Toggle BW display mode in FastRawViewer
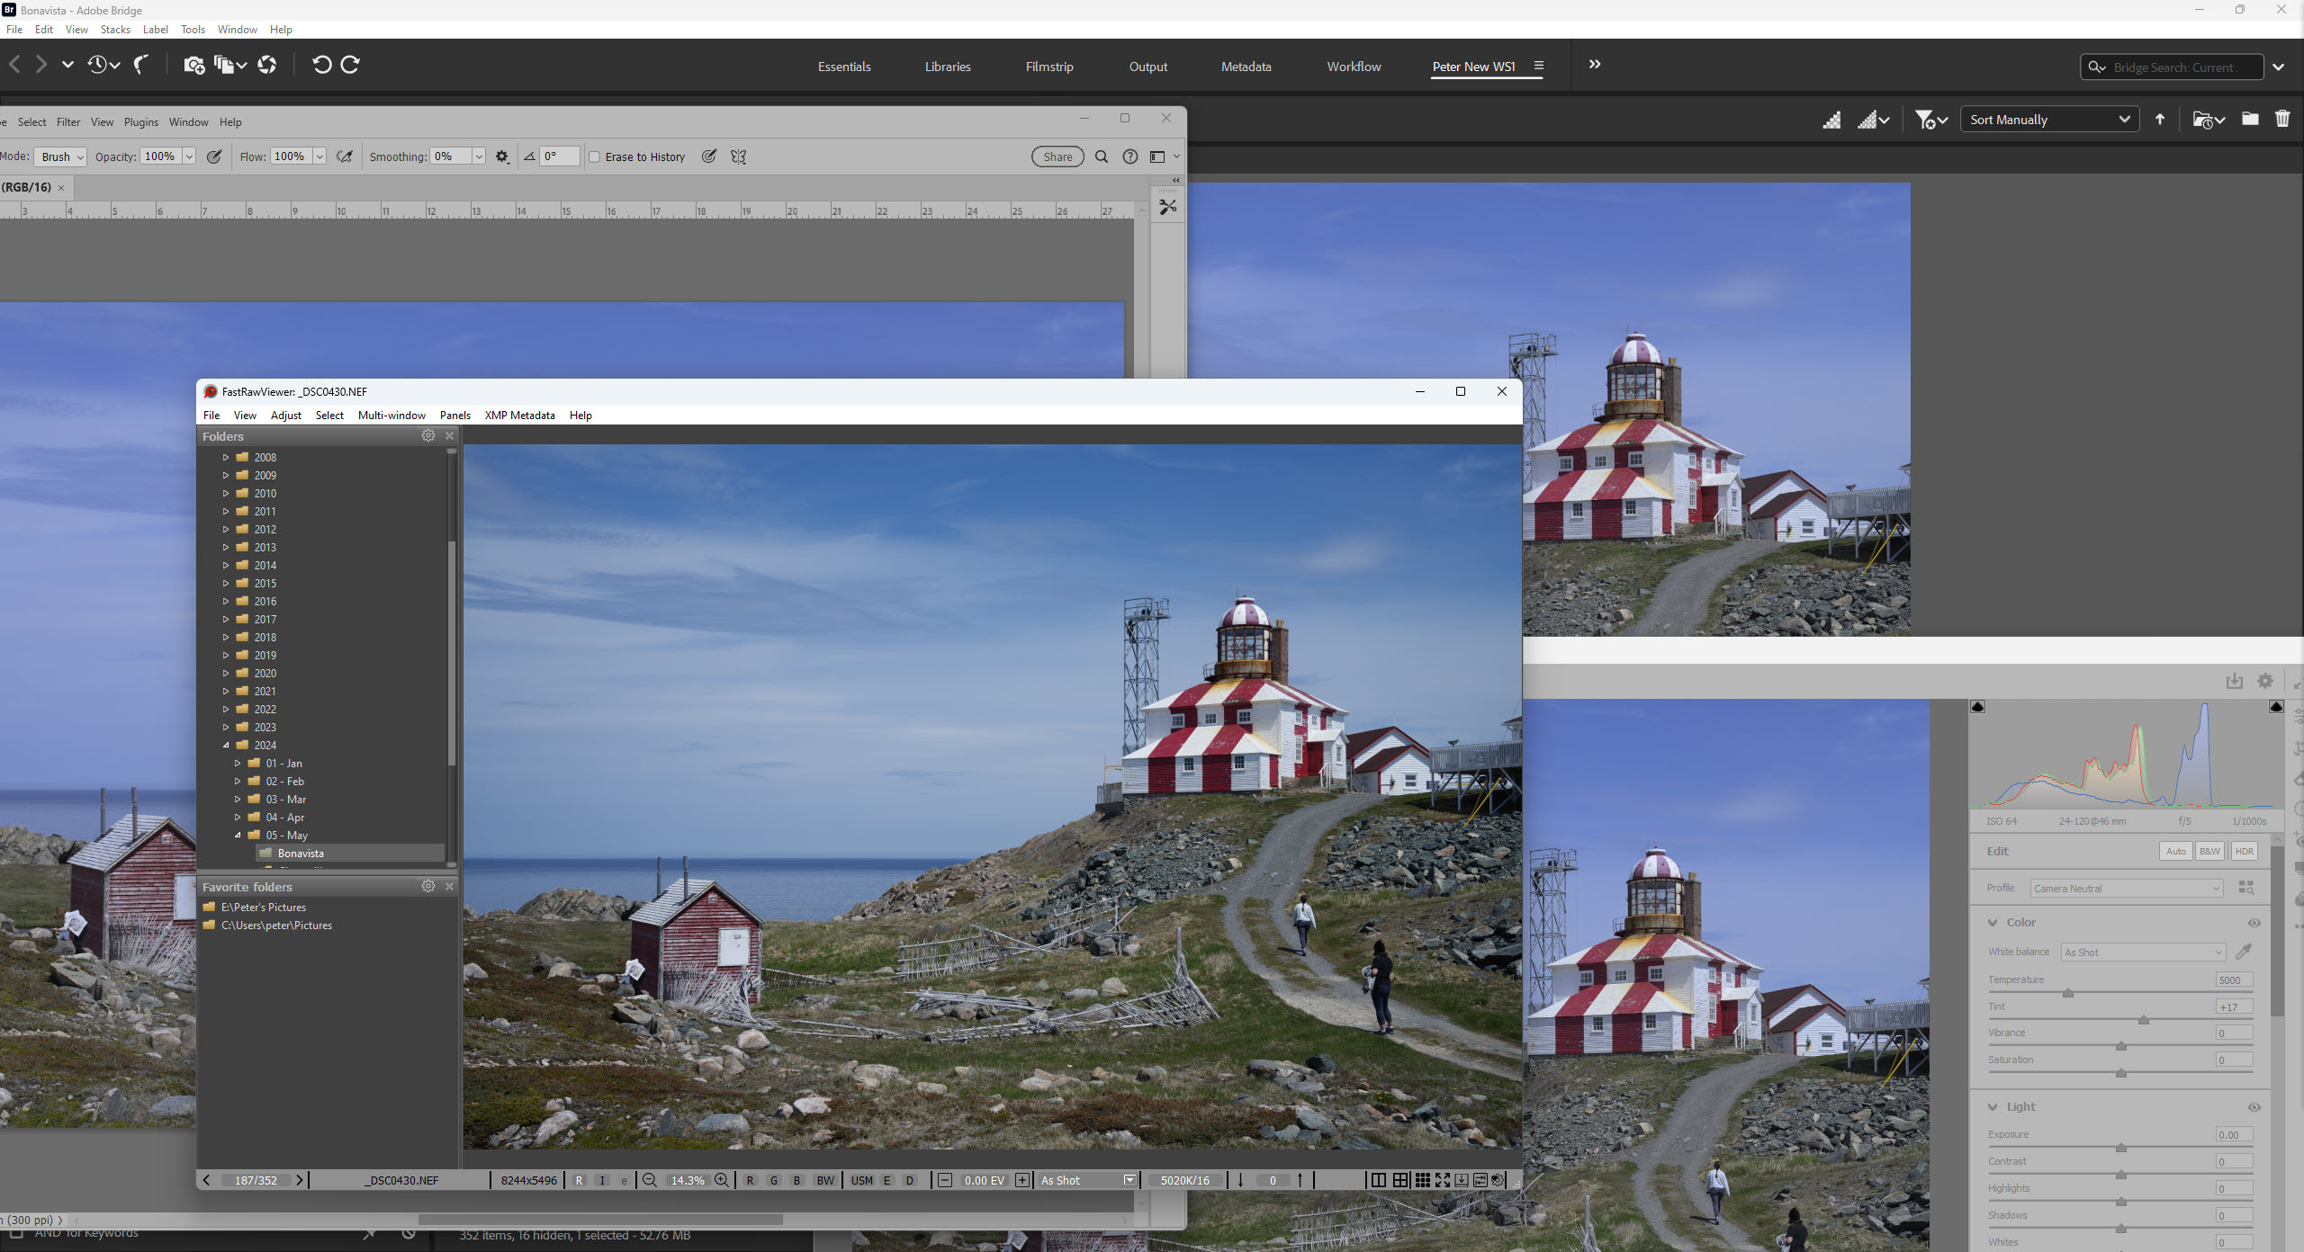The height and width of the screenshot is (1252, 2304). click(x=824, y=1180)
